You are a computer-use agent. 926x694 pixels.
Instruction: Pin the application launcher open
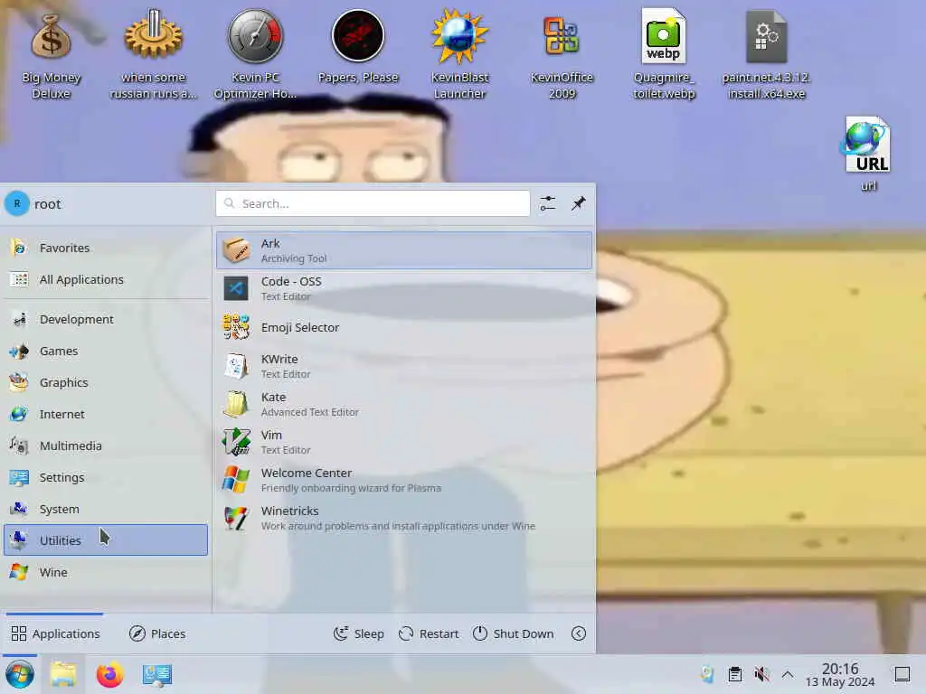tap(578, 203)
